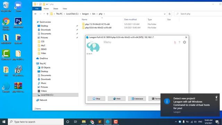The height and width of the screenshot is (125, 222).
Task: Open the Action Center notifications
Action: tap(217, 122)
